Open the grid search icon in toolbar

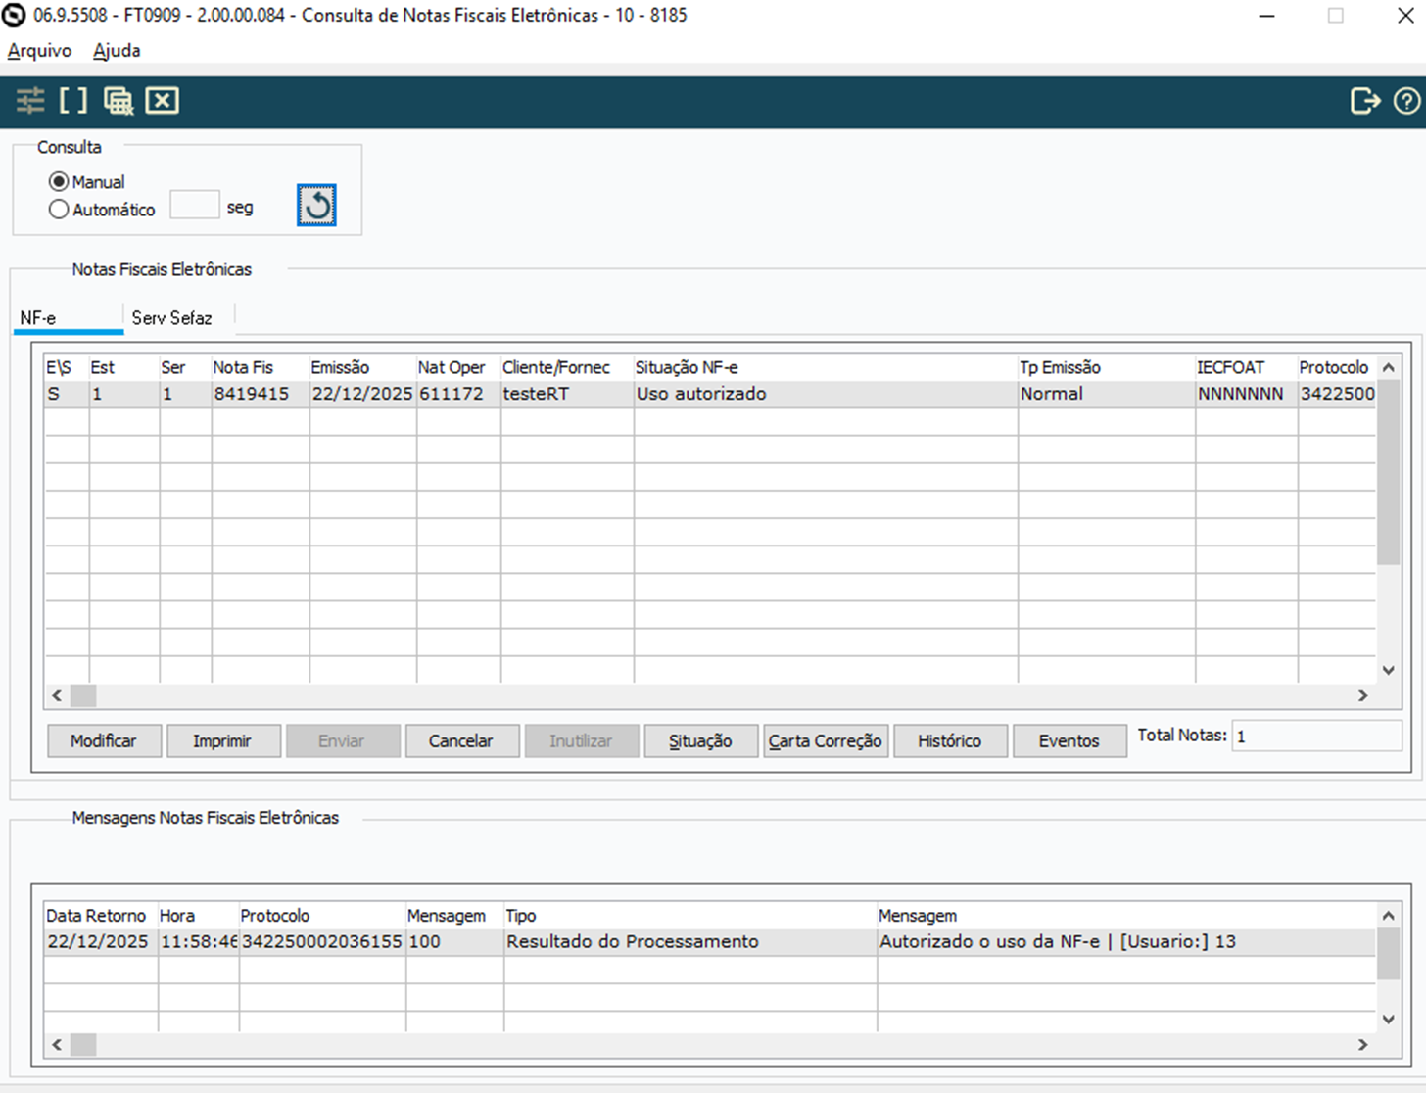[119, 100]
